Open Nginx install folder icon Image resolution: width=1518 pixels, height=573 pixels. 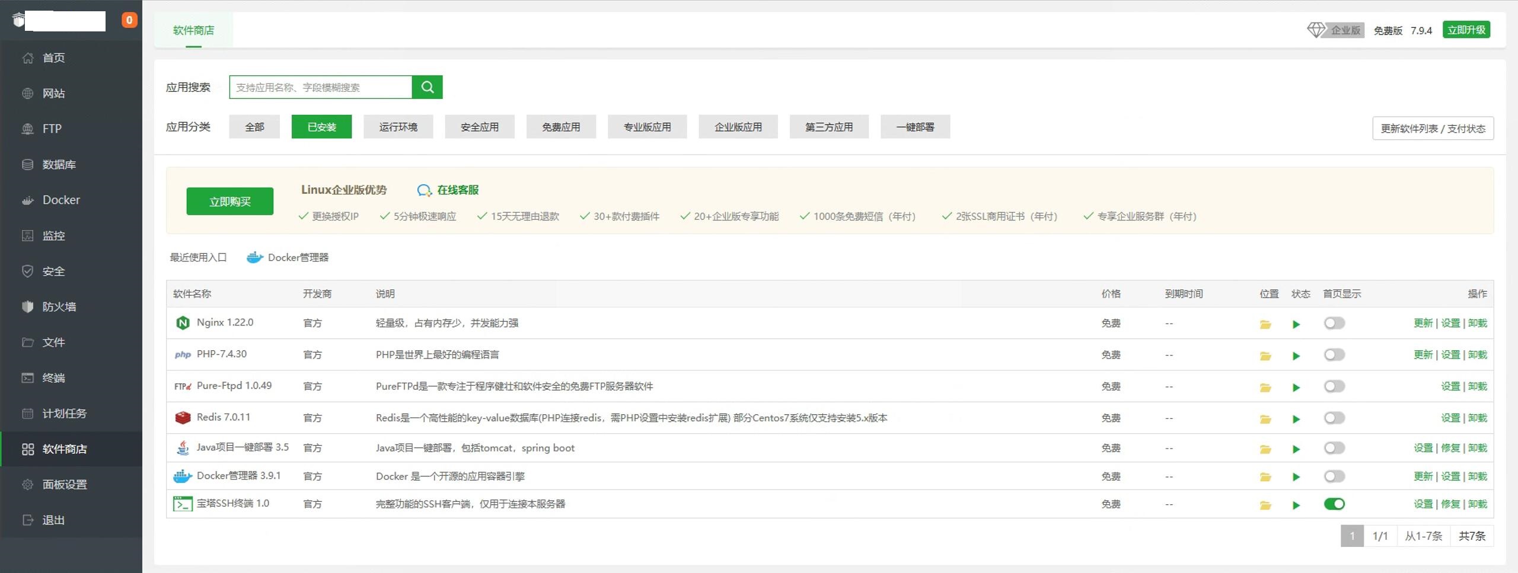[1265, 324]
